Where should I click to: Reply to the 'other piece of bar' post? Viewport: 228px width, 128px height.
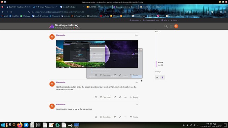click(x=134, y=117)
